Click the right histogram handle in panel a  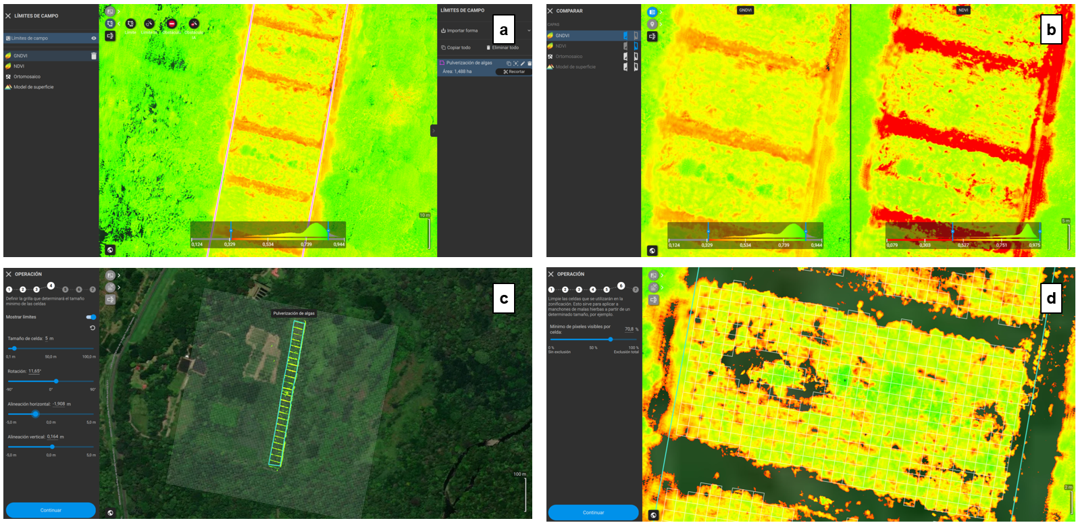tap(328, 230)
